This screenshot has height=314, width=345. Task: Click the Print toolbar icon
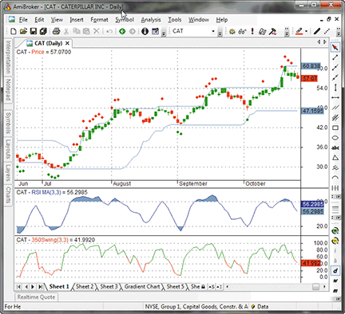point(56,31)
